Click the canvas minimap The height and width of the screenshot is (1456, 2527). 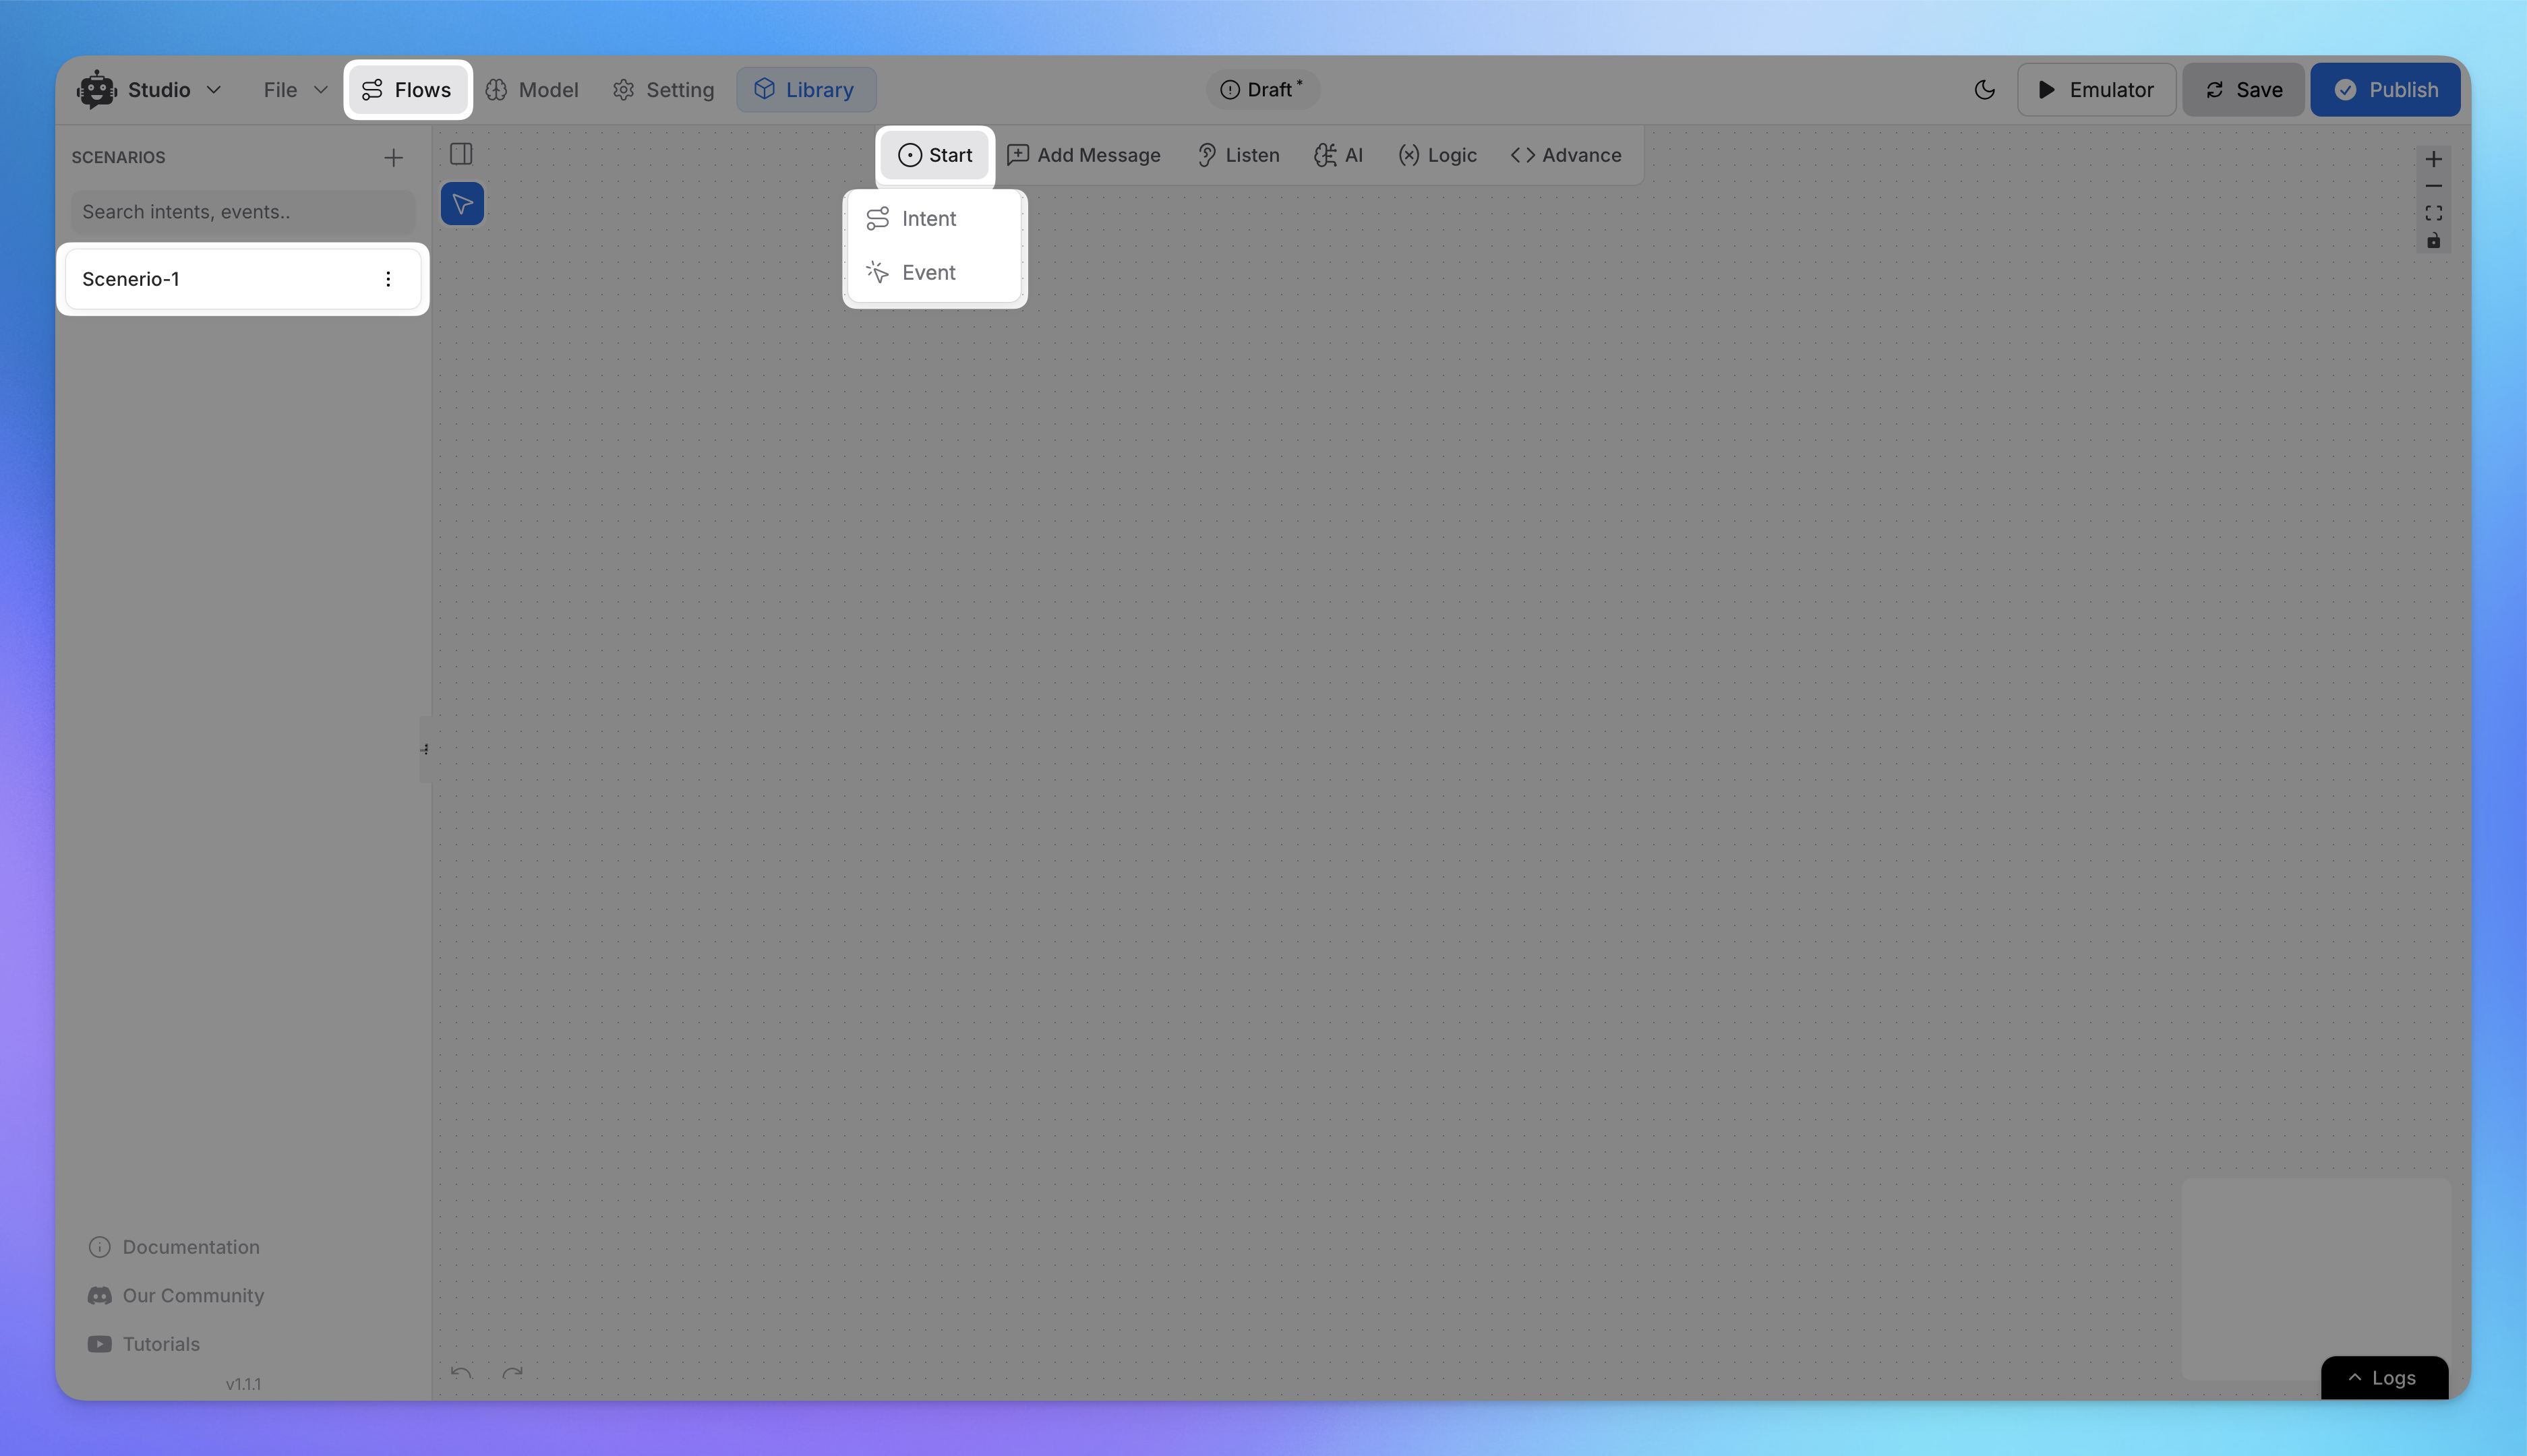2316,1279
